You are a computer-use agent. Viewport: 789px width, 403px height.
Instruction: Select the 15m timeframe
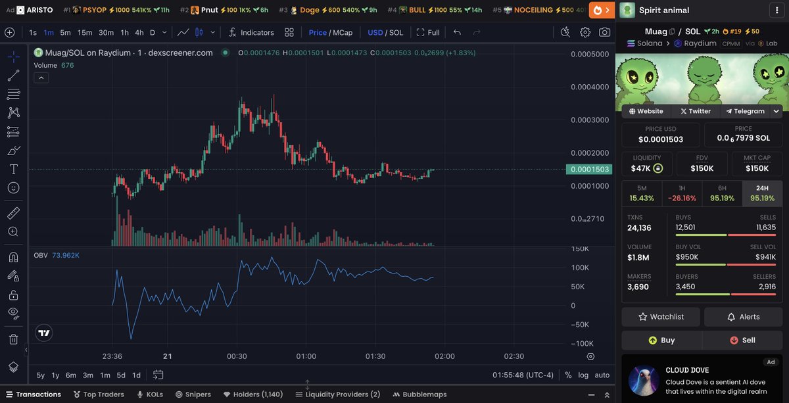tap(85, 32)
